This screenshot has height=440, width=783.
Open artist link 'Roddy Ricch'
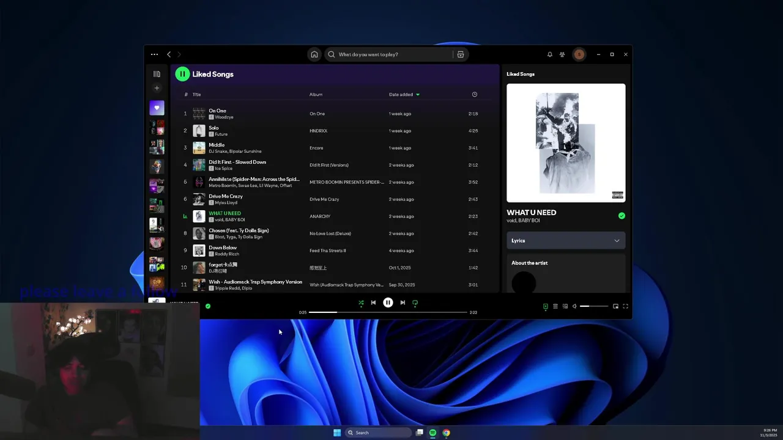(x=227, y=254)
